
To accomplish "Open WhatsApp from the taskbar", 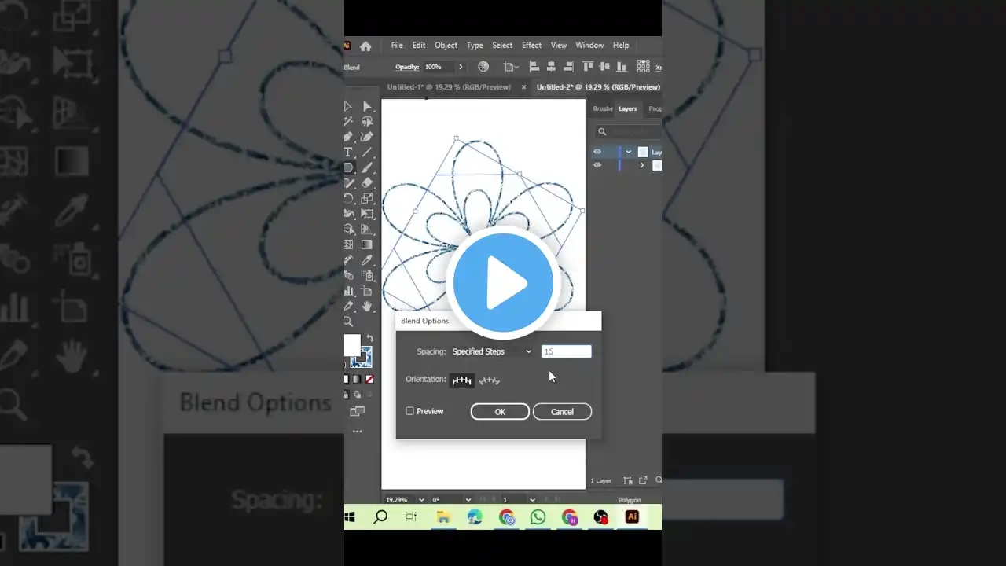I will [x=538, y=516].
